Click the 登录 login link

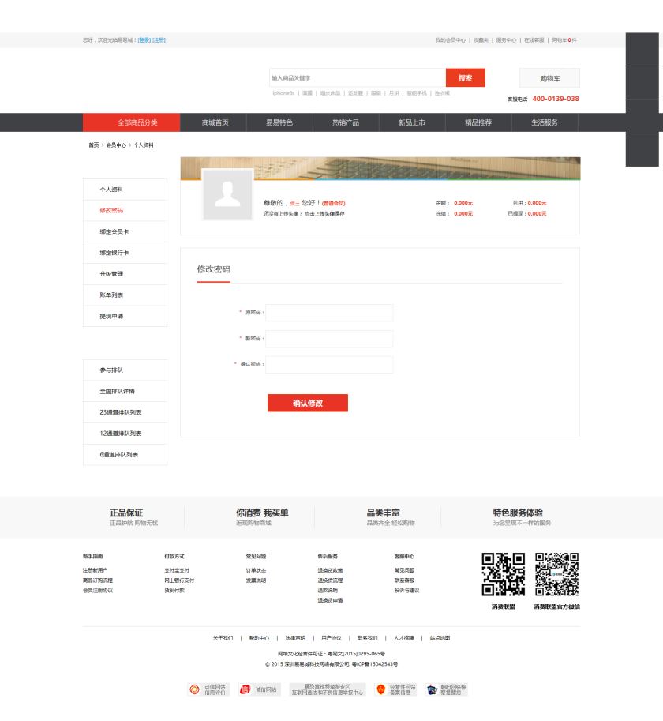click(144, 40)
